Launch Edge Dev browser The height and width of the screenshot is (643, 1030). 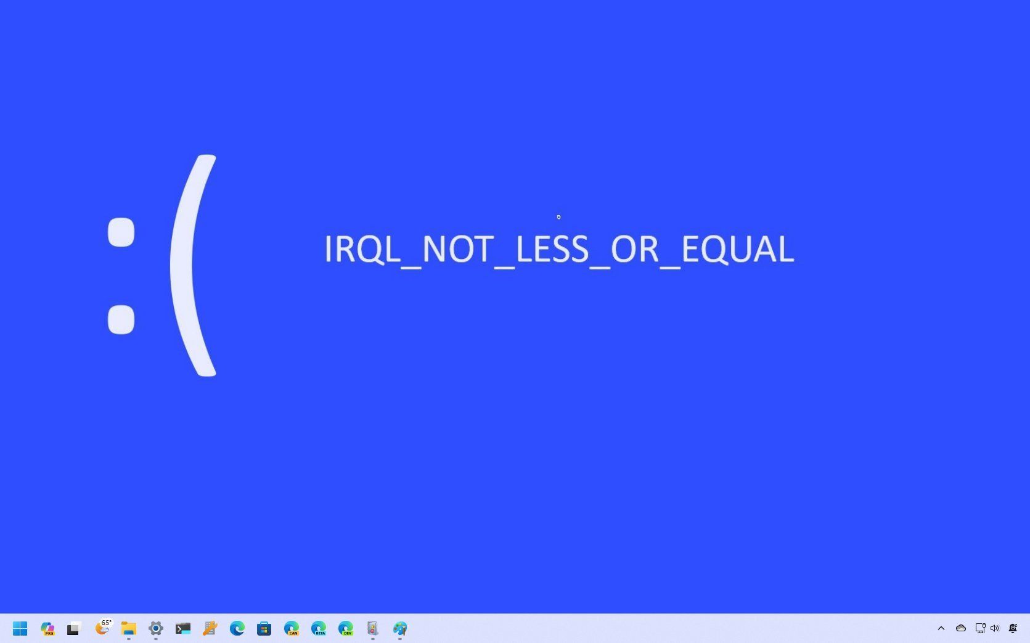click(345, 628)
